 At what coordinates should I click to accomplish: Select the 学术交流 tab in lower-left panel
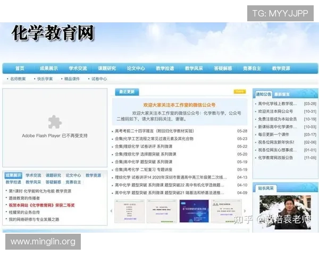(x=33, y=175)
